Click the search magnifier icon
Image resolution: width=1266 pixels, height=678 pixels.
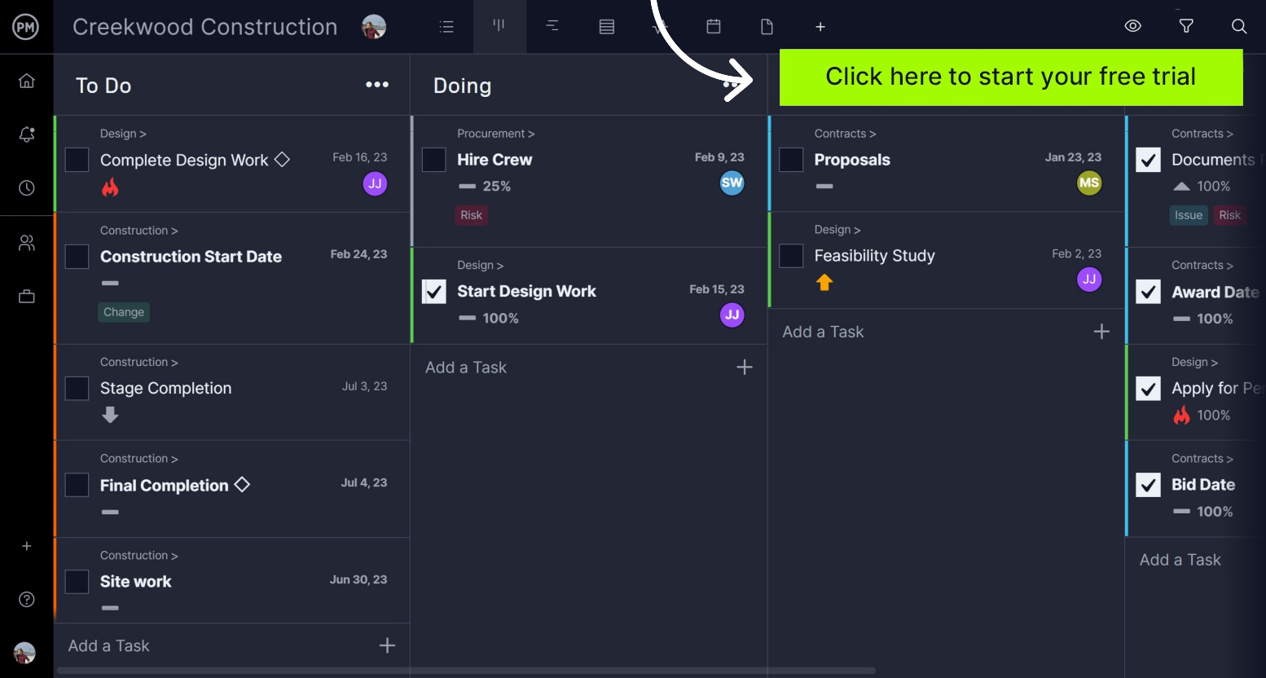click(1239, 26)
